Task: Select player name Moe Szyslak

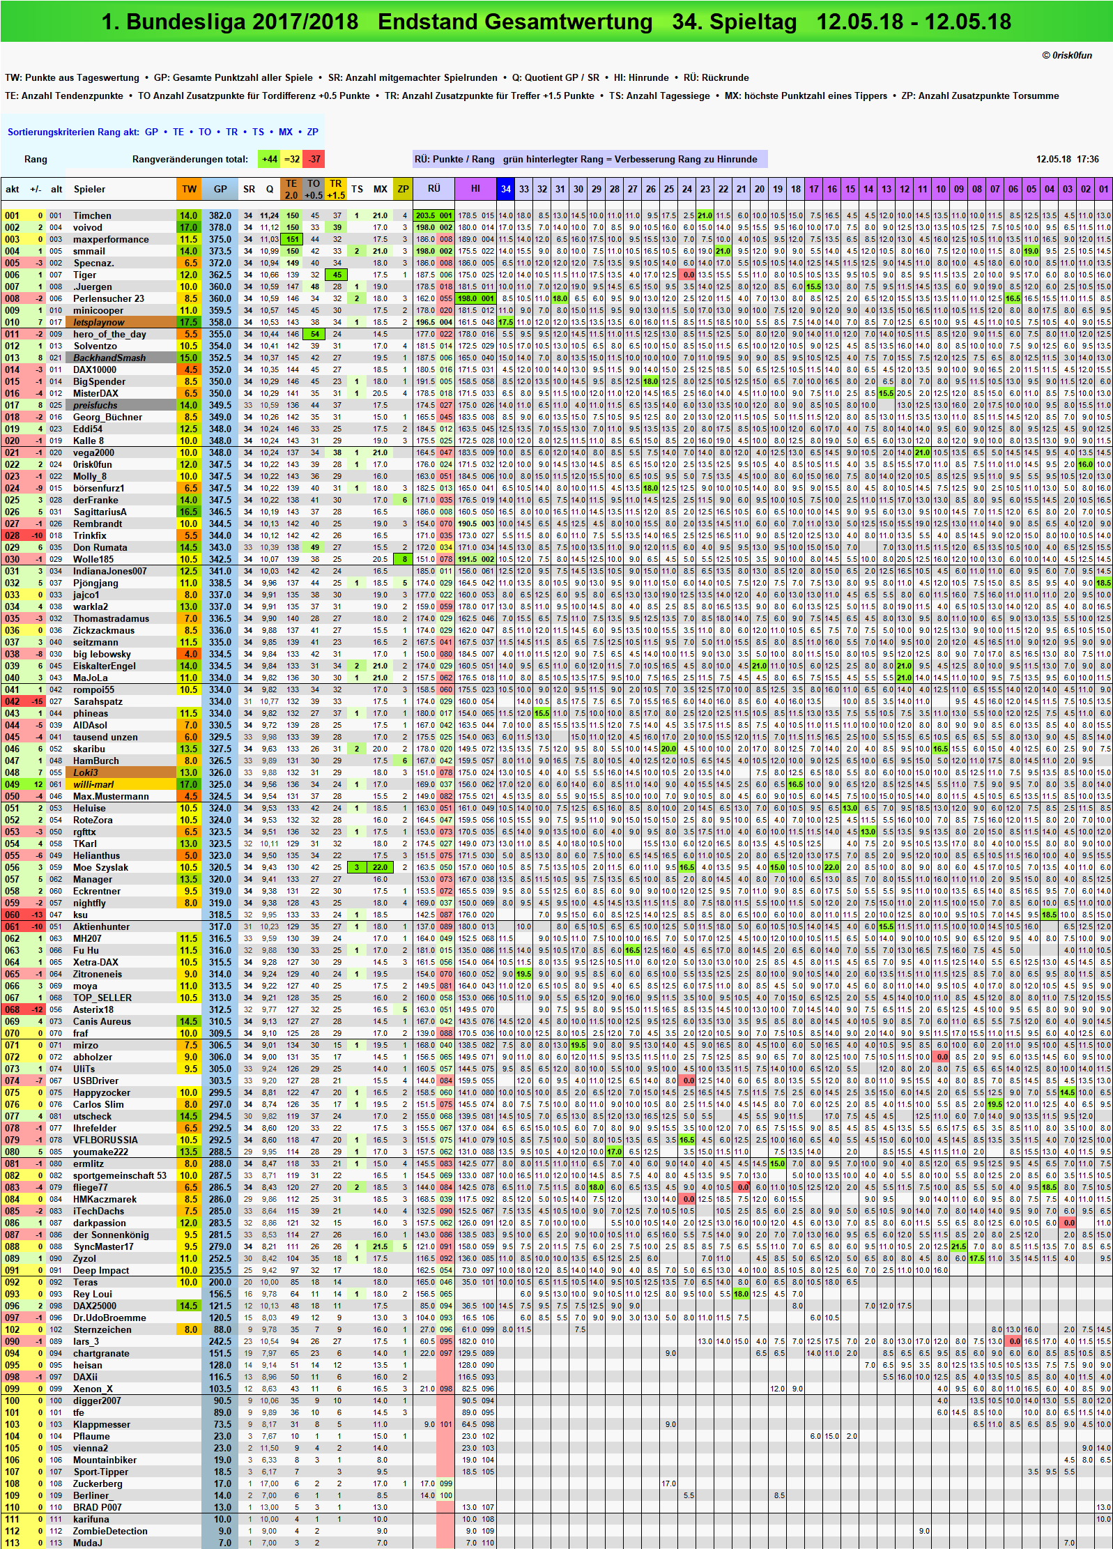Action: point(101,868)
